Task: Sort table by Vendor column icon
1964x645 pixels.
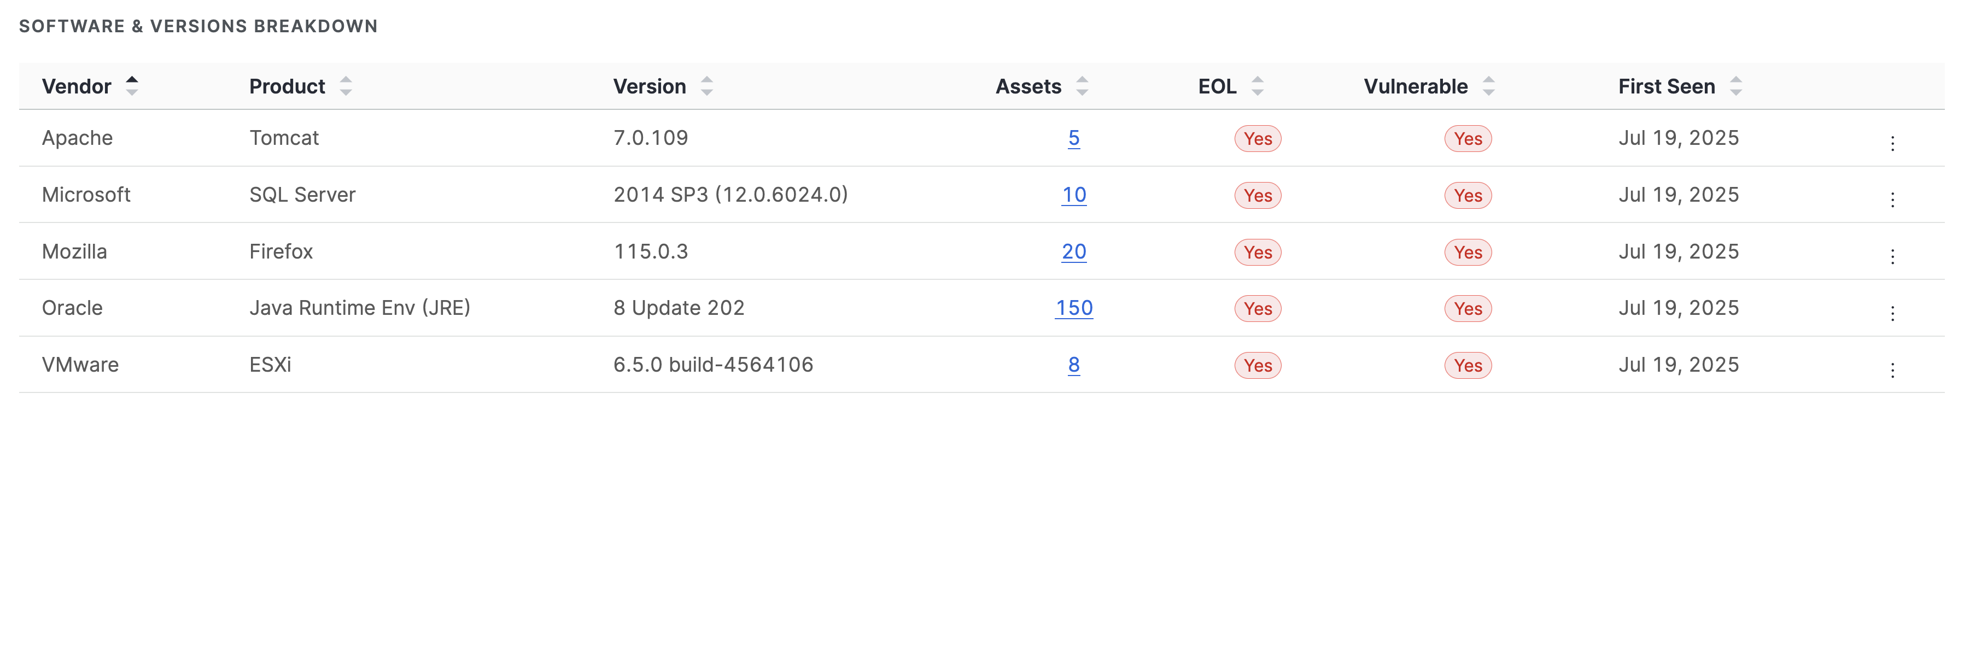Action: [x=132, y=85]
